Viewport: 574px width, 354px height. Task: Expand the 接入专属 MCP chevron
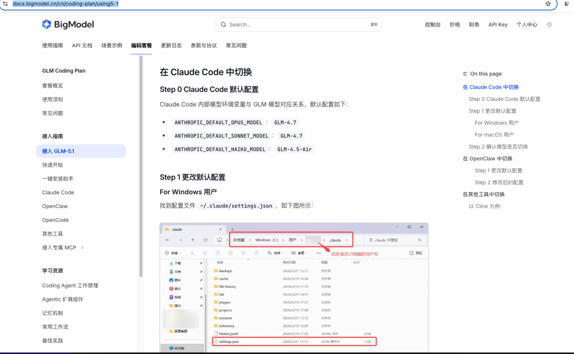click(x=82, y=247)
